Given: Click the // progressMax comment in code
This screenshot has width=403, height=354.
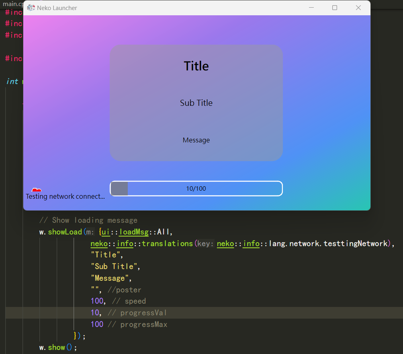Looking at the screenshot, I should pos(137,324).
